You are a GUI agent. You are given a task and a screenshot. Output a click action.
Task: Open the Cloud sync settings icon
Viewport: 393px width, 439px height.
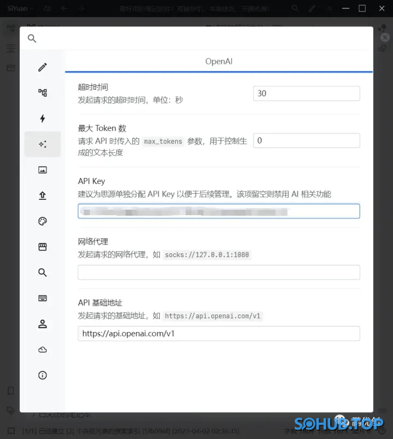click(x=43, y=349)
